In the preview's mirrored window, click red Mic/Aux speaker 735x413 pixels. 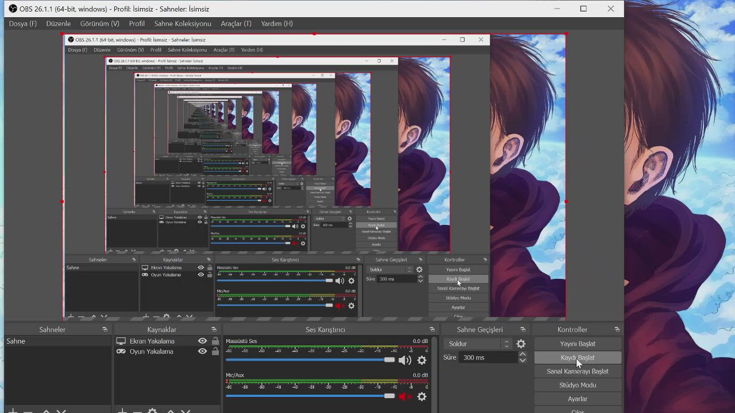point(339,306)
